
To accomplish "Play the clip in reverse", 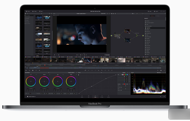I will [x=79, y=55].
